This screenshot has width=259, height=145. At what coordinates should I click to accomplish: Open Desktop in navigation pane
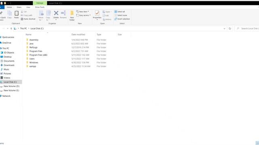point(8,57)
